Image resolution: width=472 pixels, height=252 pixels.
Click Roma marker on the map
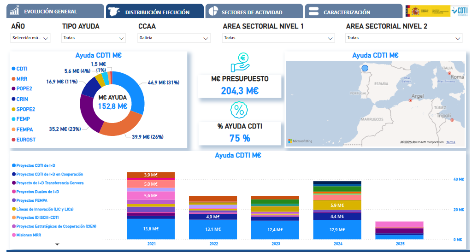tap(449, 73)
